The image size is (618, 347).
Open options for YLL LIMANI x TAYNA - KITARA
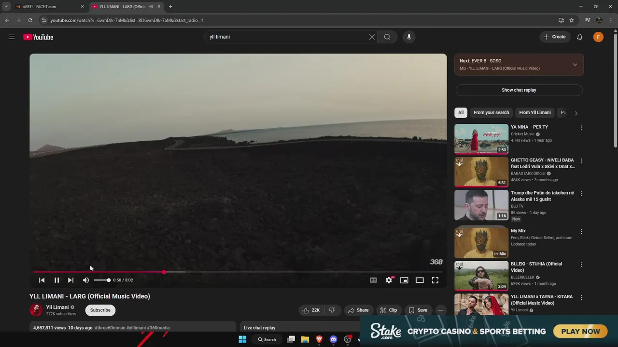(581, 297)
